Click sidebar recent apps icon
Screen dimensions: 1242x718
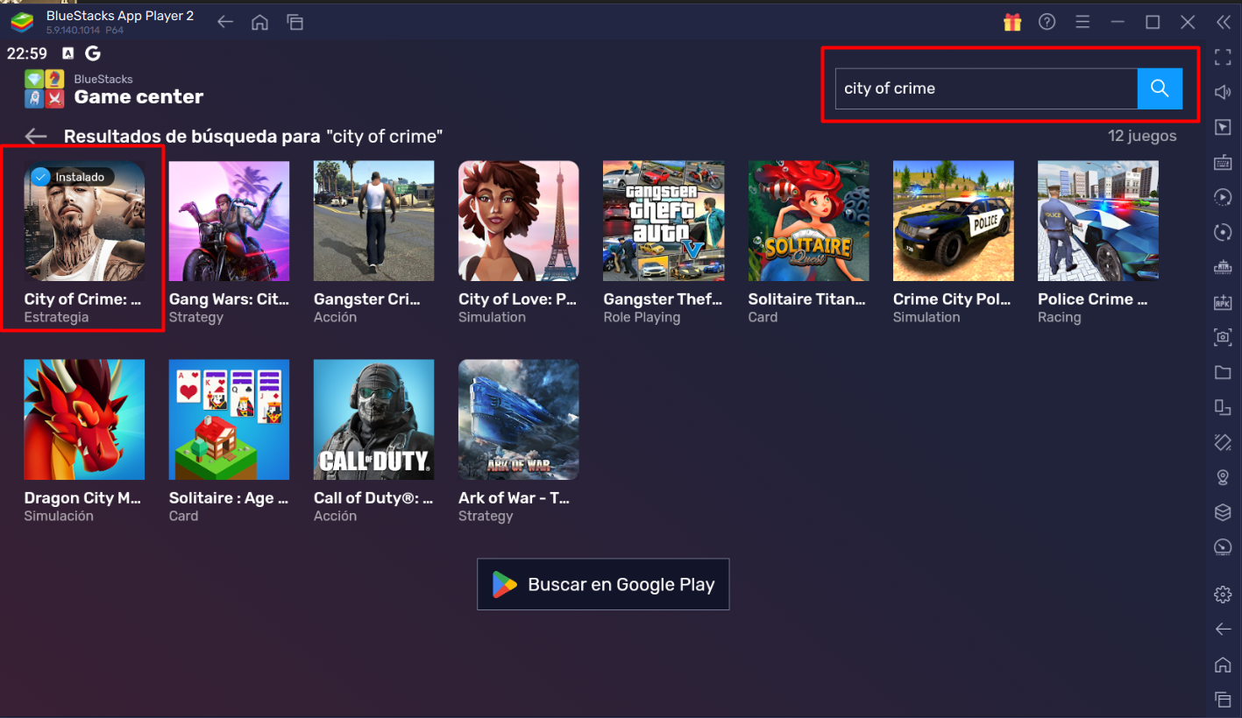1223,699
